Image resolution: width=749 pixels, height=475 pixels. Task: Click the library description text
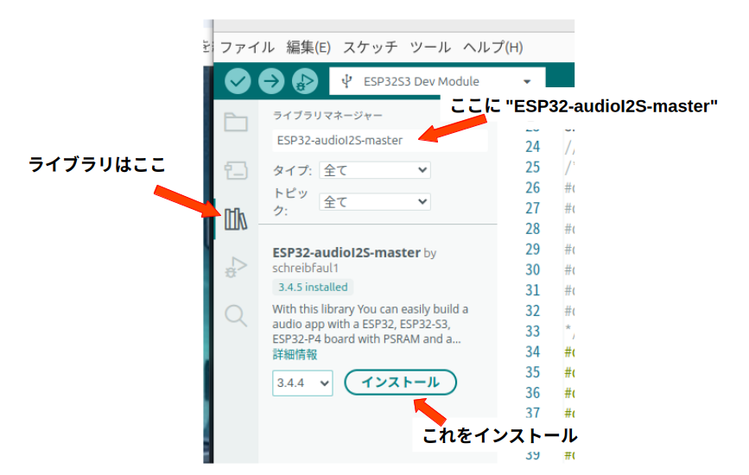pos(371,324)
